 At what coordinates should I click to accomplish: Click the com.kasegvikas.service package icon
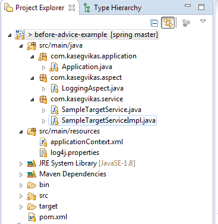43,99
